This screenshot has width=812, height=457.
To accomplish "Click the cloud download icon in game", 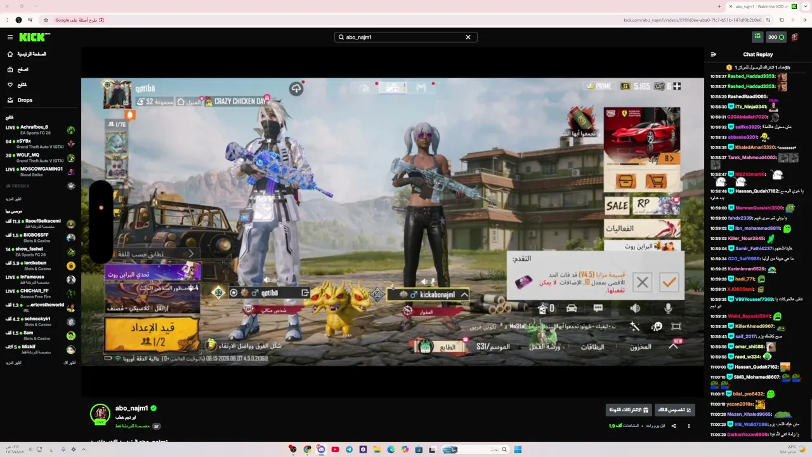I will (x=296, y=89).
